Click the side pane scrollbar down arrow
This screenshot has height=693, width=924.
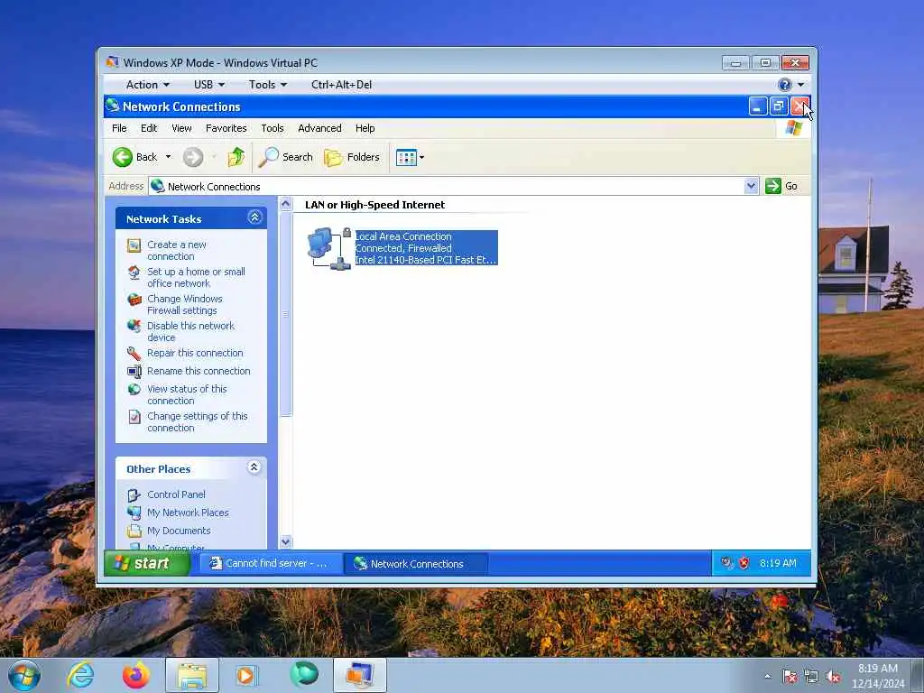tap(286, 541)
